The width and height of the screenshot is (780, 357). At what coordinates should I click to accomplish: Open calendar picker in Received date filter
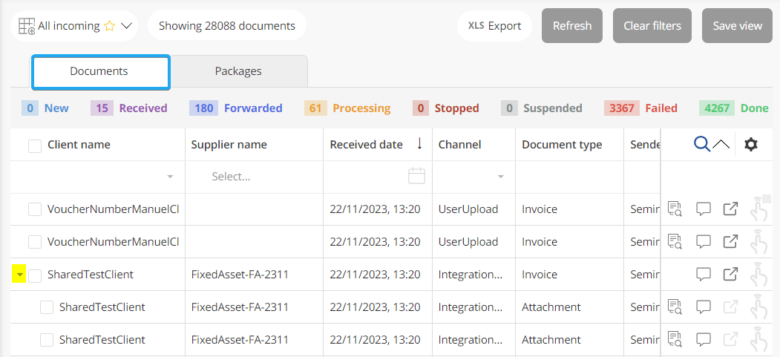click(x=417, y=177)
